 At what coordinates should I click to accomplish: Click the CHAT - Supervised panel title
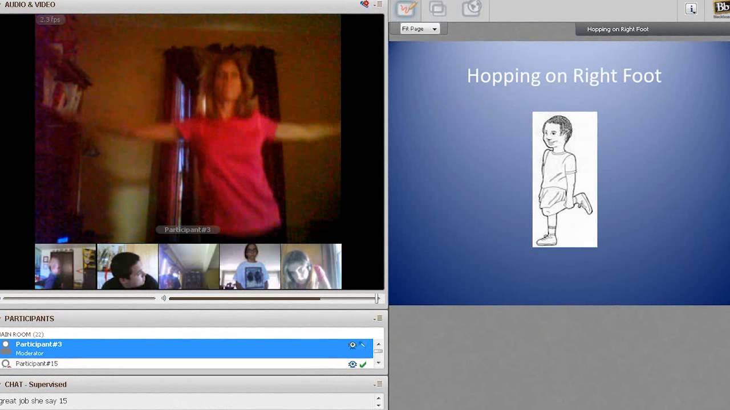(x=35, y=384)
